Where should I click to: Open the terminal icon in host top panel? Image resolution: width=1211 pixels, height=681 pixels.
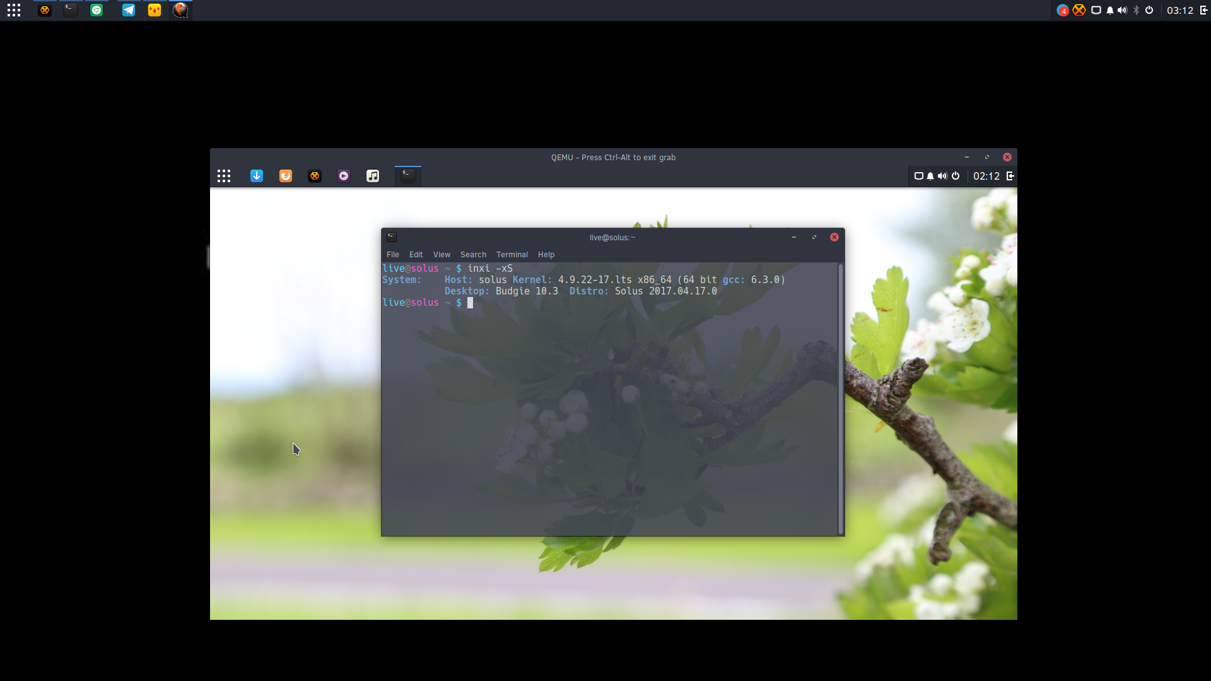click(71, 10)
